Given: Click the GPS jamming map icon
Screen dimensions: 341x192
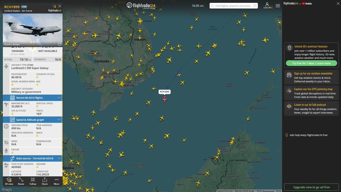Looking at the screenshot, I should (289, 90).
